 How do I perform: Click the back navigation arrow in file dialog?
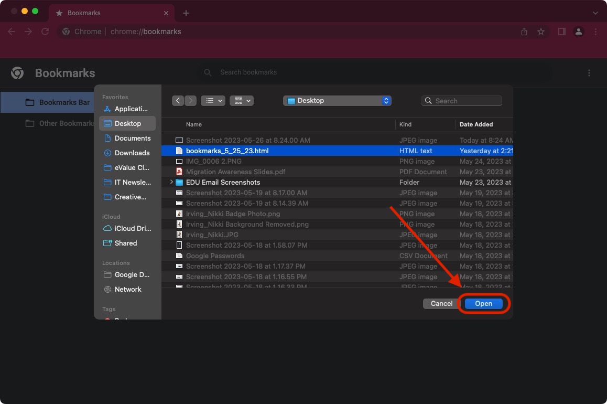tap(178, 100)
